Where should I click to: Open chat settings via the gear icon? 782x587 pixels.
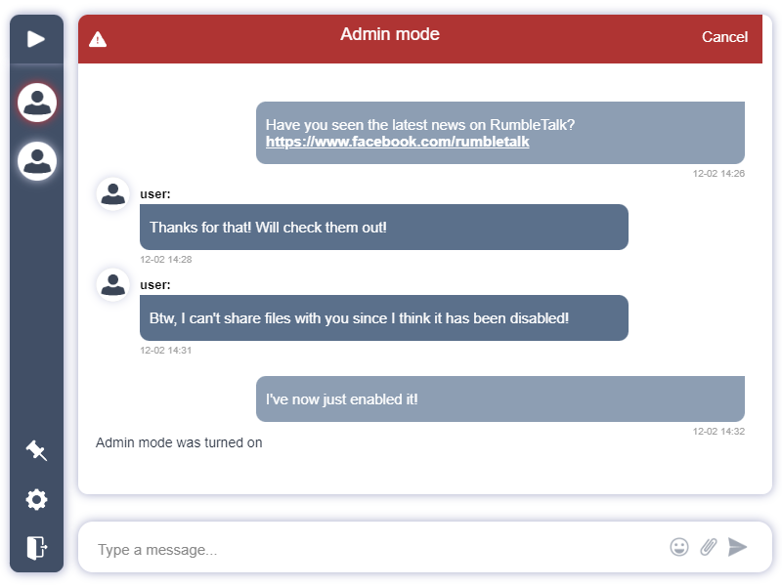[x=36, y=499]
